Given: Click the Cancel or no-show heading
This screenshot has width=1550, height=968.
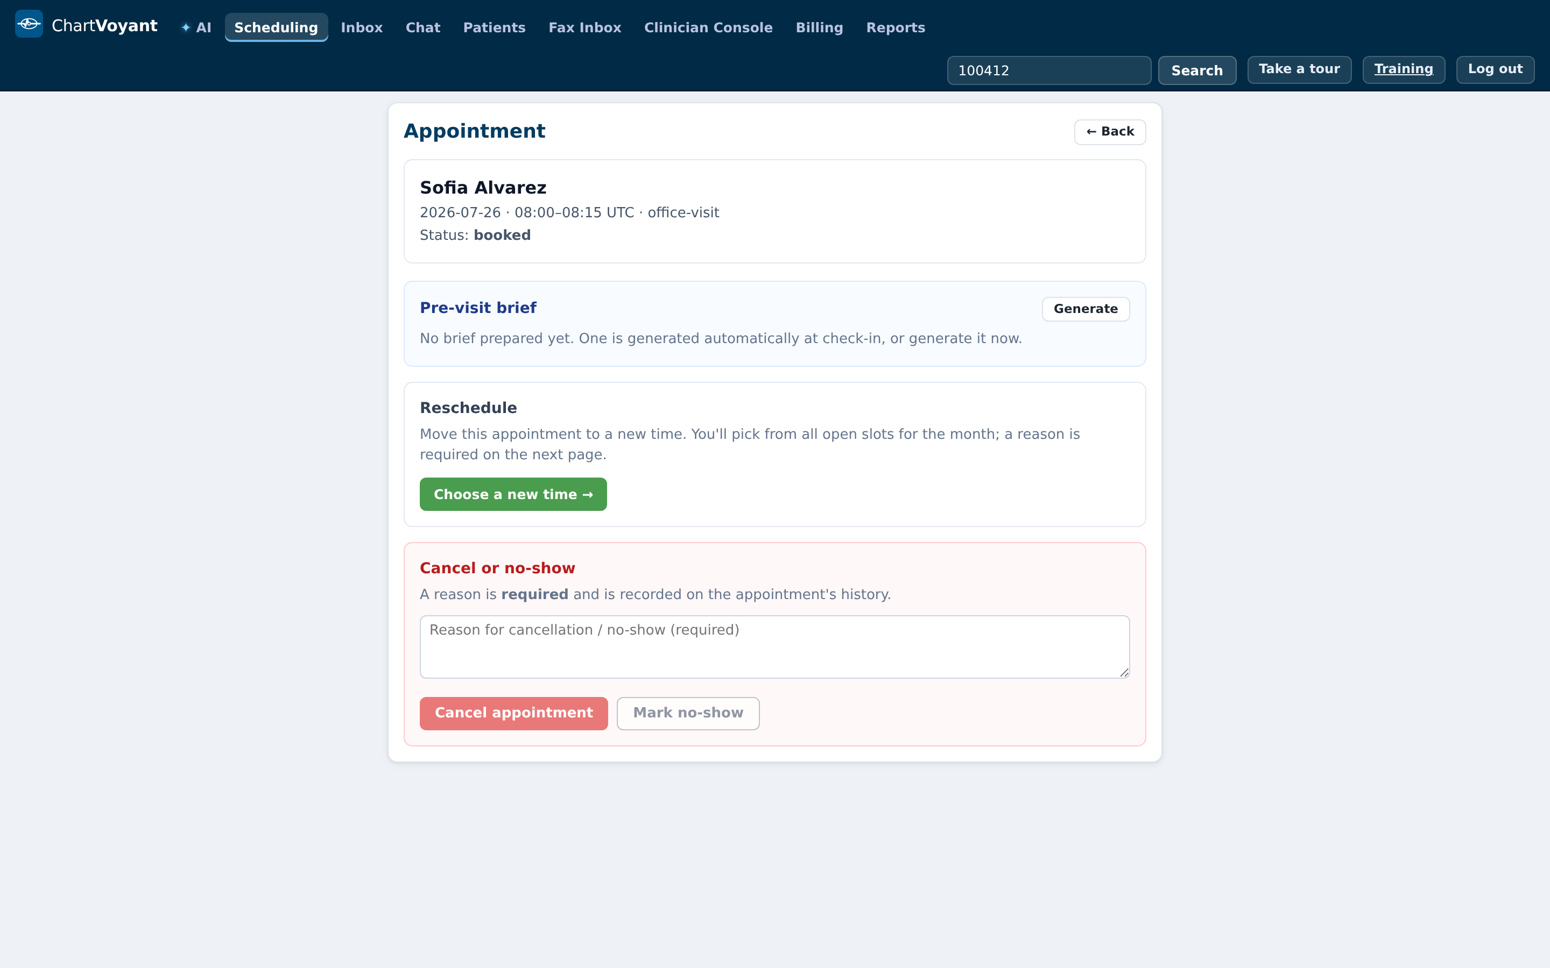Looking at the screenshot, I should point(497,568).
